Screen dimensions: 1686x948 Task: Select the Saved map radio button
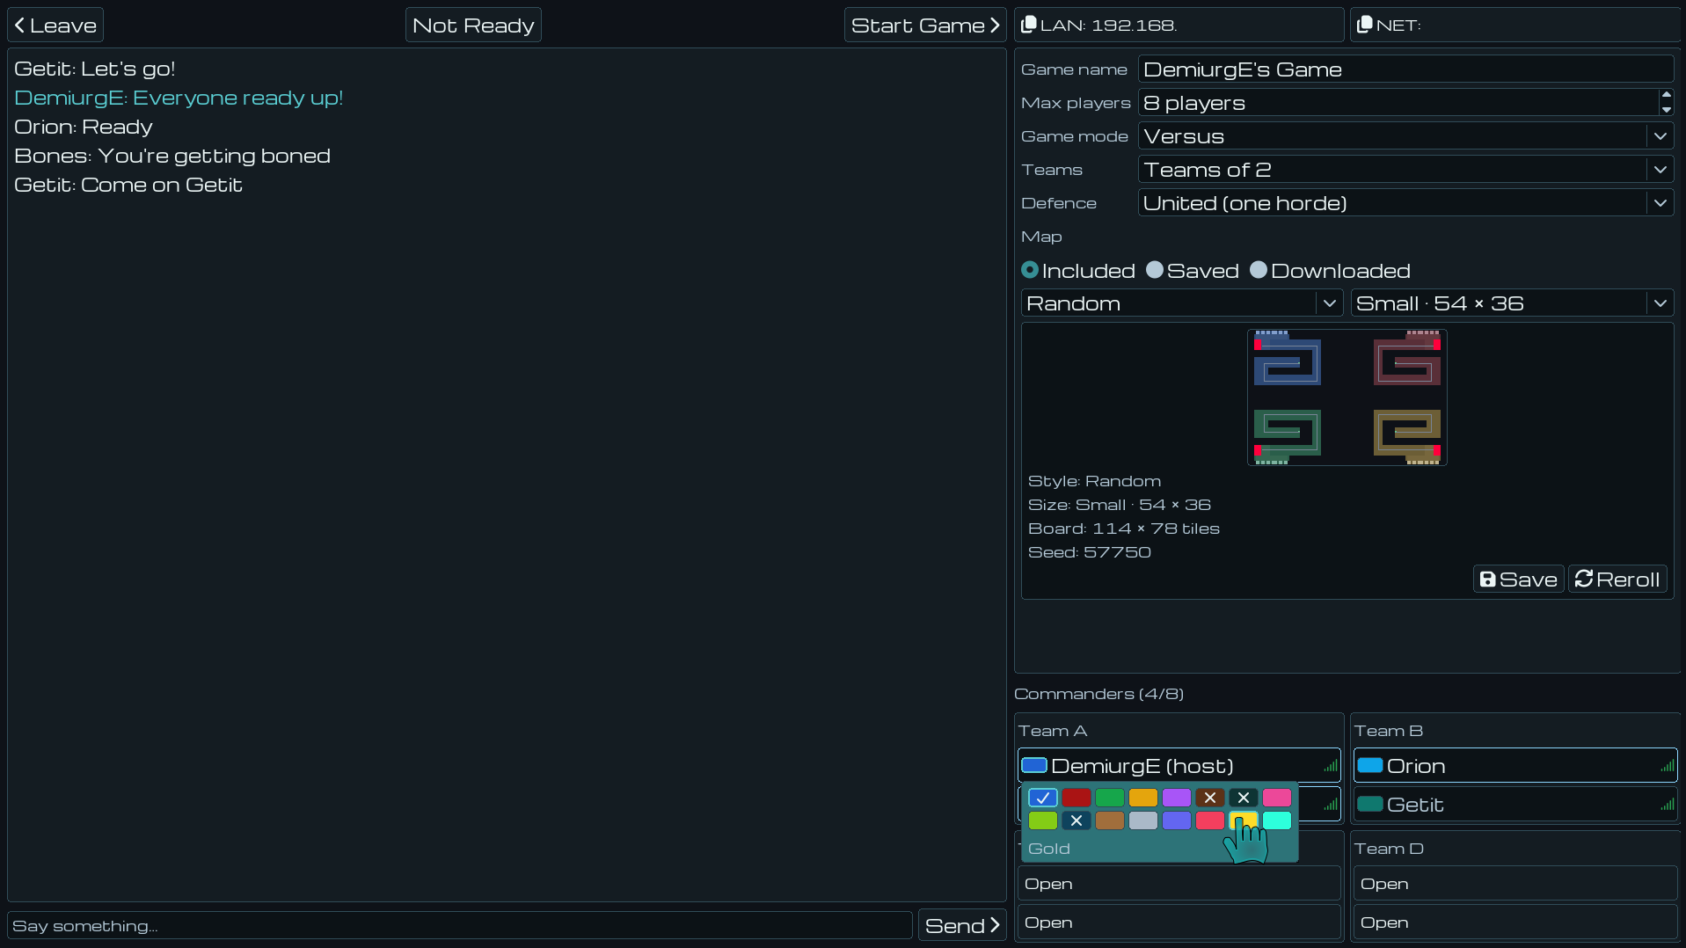(1155, 270)
